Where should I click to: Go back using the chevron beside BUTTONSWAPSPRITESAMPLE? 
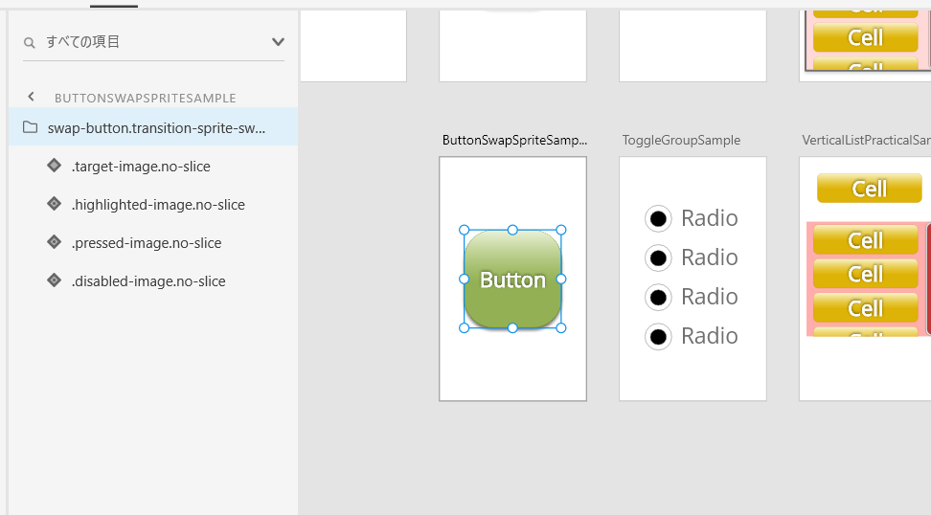(x=31, y=97)
